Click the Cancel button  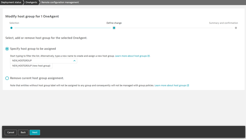pos(11,132)
